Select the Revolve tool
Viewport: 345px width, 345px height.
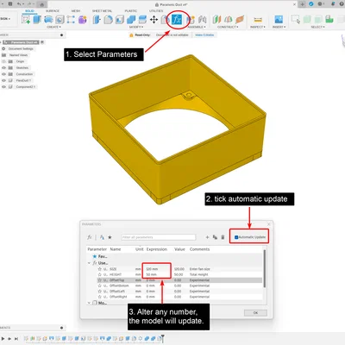(x=48, y=20)
